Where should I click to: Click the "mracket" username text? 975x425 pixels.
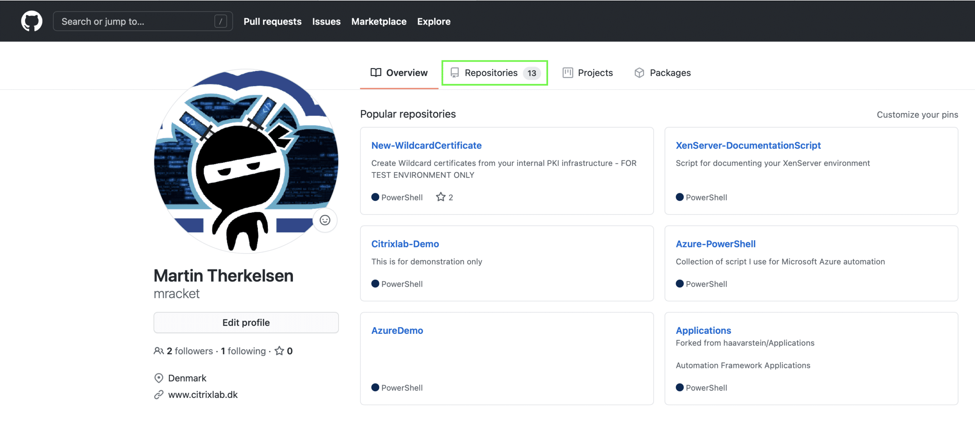[176, 293]
